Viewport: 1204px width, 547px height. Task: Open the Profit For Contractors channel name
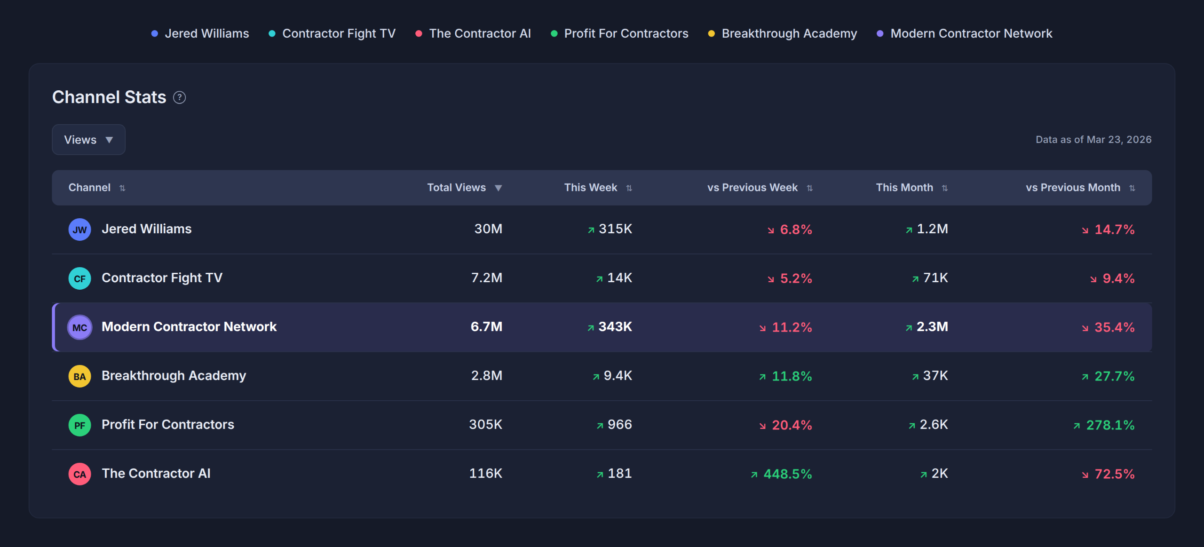[x=168, y=424]
